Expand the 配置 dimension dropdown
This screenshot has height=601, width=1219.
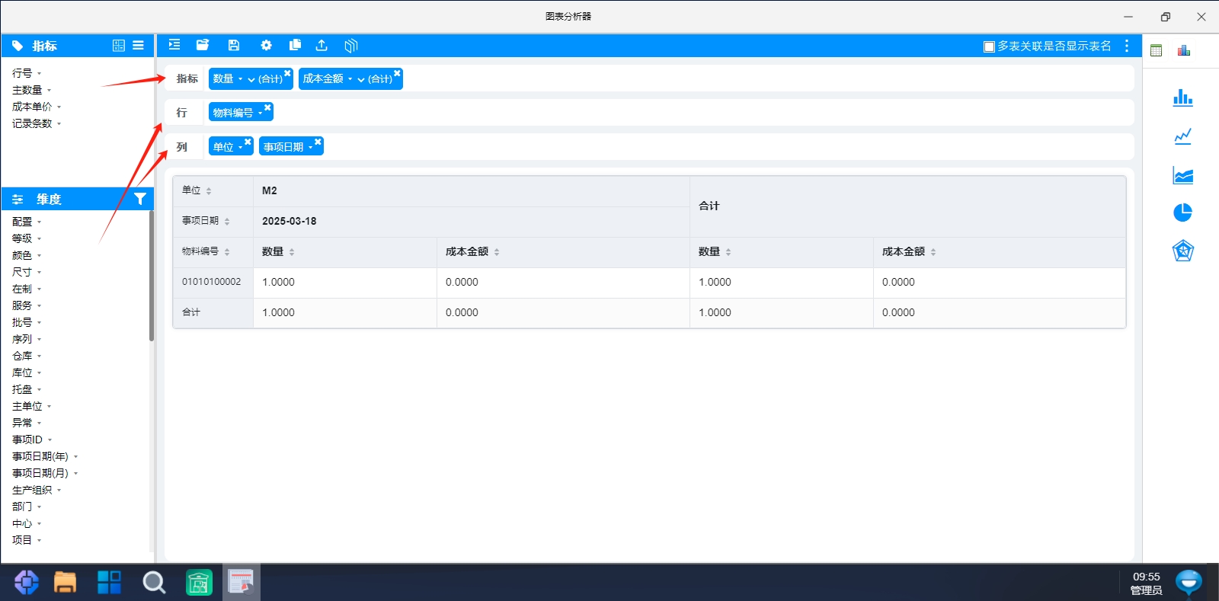pos(39,222)
